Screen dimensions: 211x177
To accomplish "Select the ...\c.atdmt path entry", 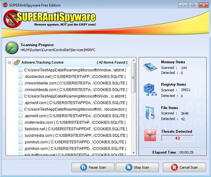I will coord(75,96).
